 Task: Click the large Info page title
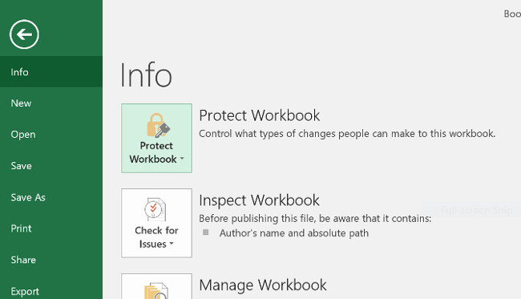coord(146,75)
